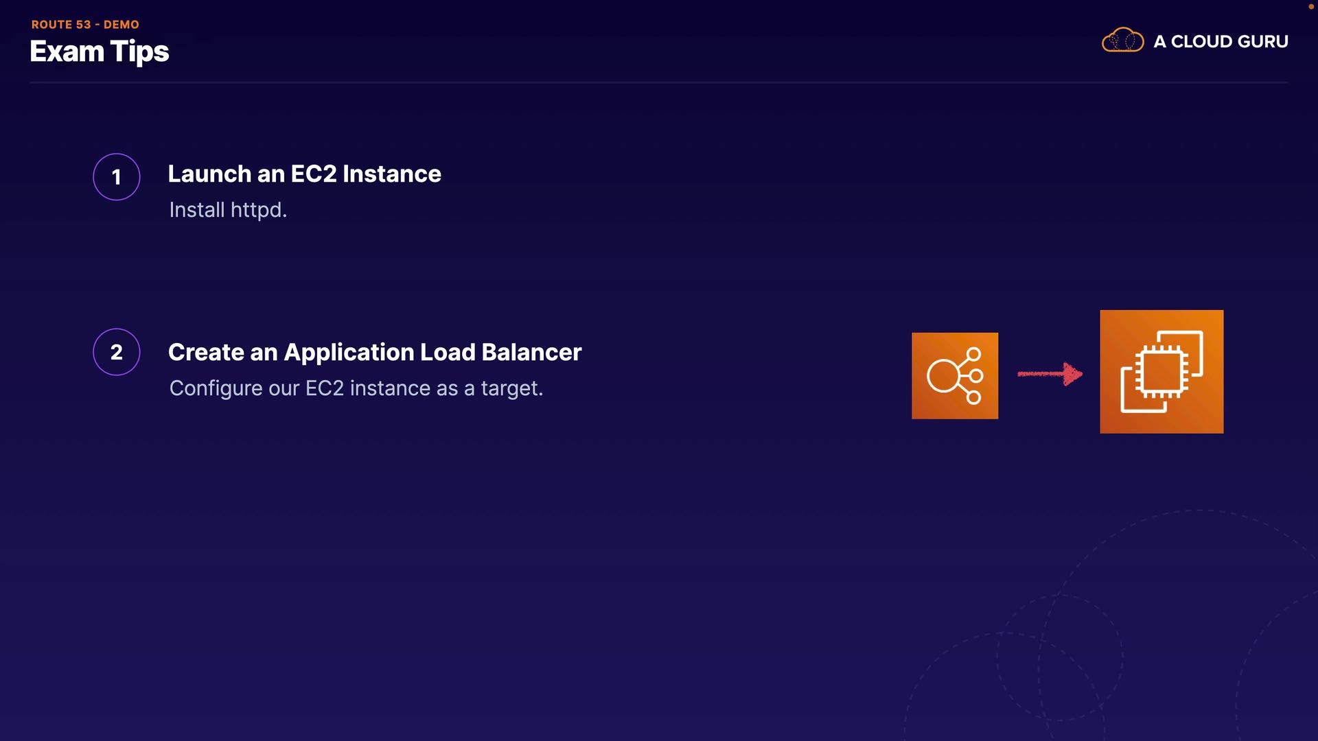Viewport: 1318px width, 741px height.
Task: Click the 'Exam Tips' slide title
Action: [100, 51]
